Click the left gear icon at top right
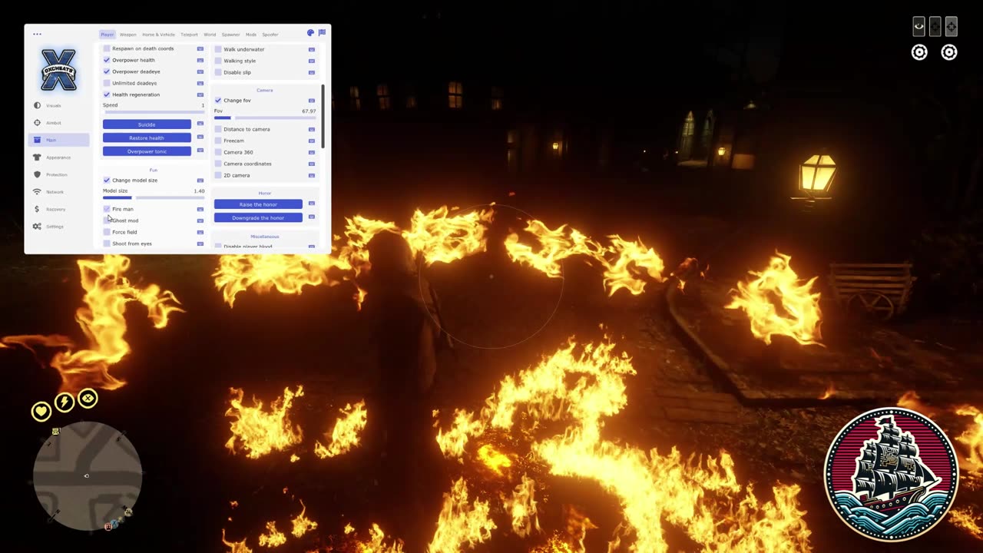The width and height of the screenshot is (983, 553). click(919, 52)
